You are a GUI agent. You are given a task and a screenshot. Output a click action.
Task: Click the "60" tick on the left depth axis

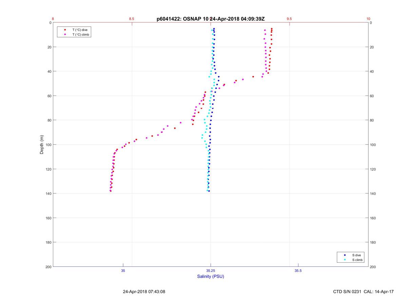pyautogui.click(x=49, y=96)
